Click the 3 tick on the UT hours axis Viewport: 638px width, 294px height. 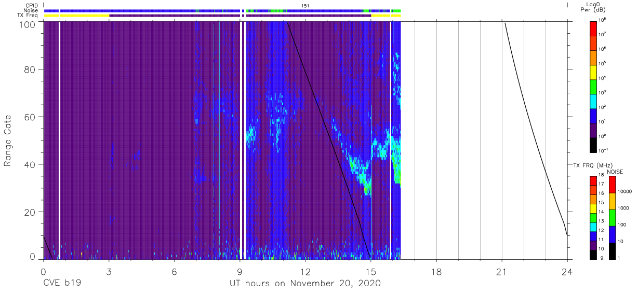pyautogui.click(x=109, y=271)
